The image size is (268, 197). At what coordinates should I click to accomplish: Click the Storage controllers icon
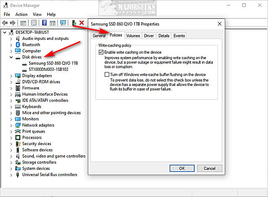(18, 162)
